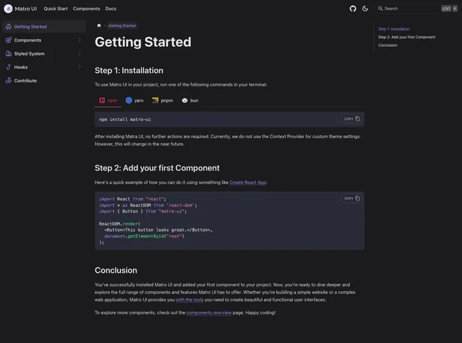The height and width of the screenshot is (343, 462).
Task: Expand the Styled System chevron
Action: [x=79, y=53]
